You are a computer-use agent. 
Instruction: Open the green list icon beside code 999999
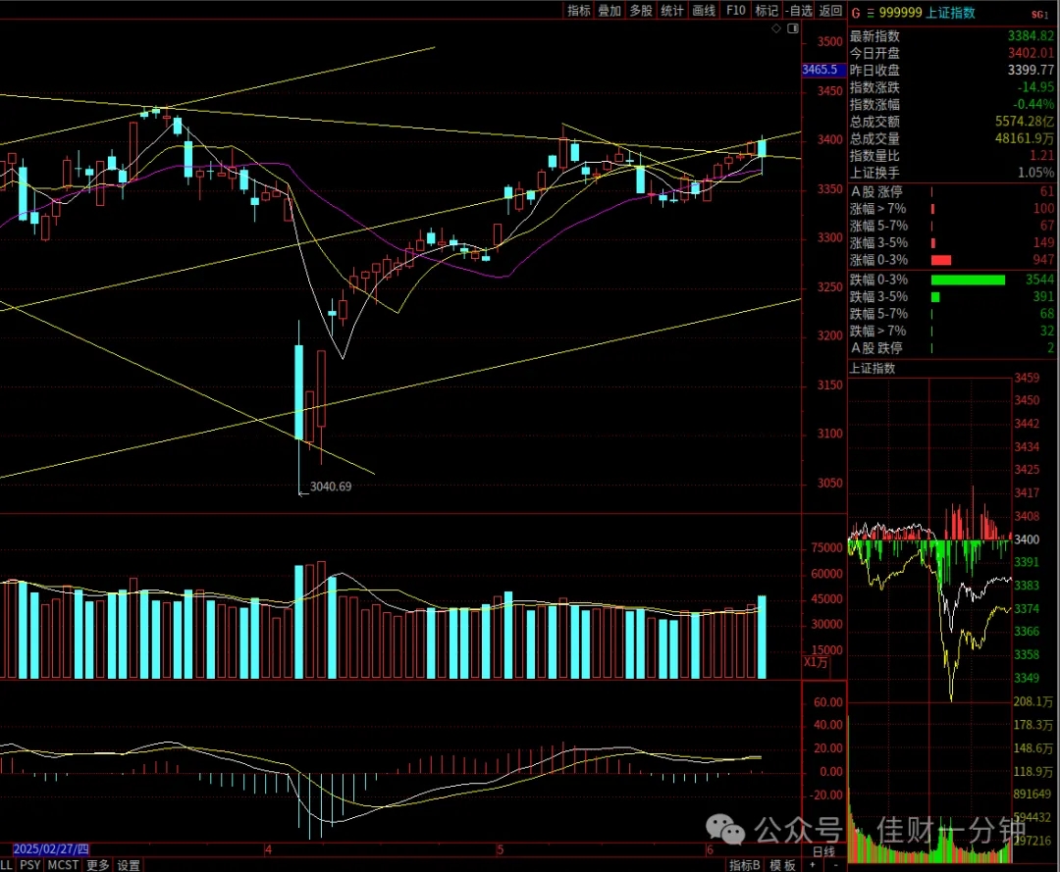(870, 13)
